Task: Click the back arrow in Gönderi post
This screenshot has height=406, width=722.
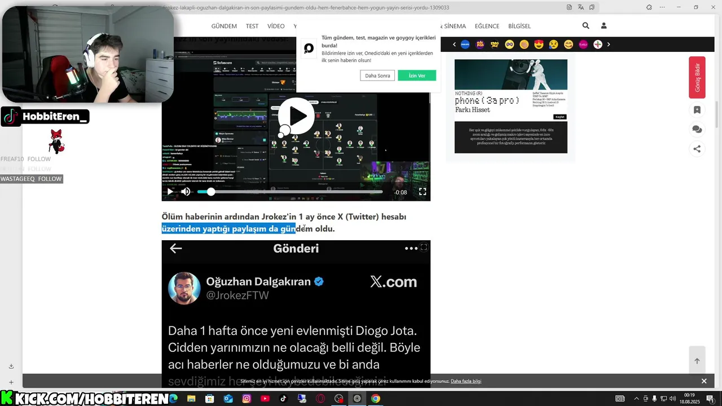Action: (x=176, y=248)
